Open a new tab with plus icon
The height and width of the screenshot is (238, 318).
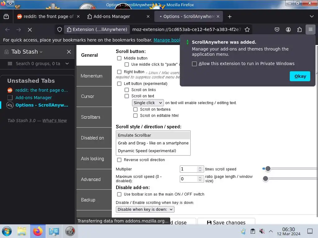229,17
